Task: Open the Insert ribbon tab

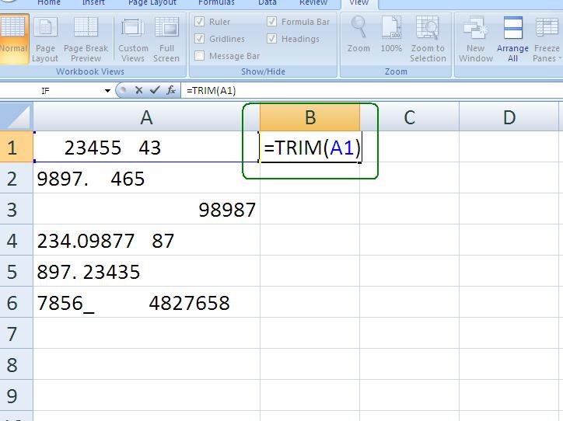Action: click(93, 3)
